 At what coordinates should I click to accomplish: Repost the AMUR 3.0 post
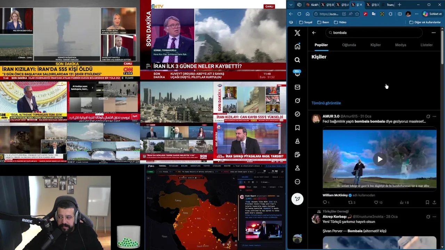(x=351, y=202)
